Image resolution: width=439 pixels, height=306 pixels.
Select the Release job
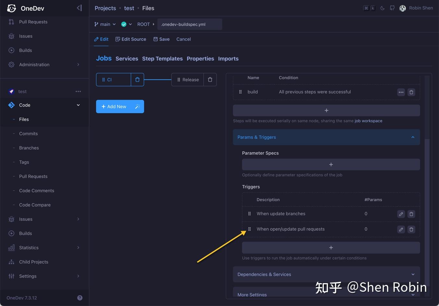[x=188, y=80]
